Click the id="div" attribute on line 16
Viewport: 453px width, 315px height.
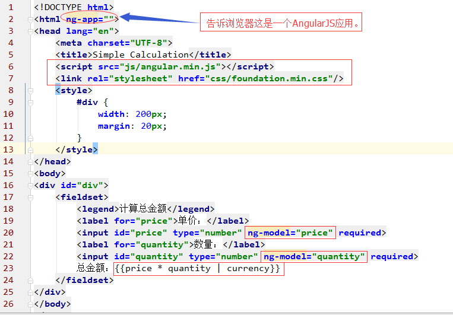[82, 185]
